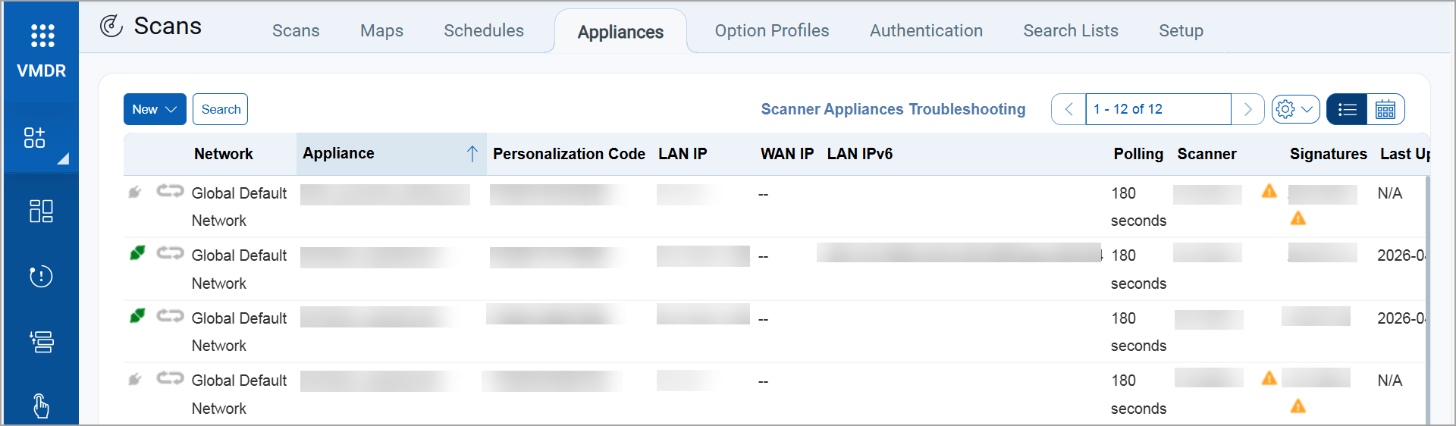The image size is (1456, 426).
Task: Click first row 180 seconds polling value
Action: [x=1138, y=207]
